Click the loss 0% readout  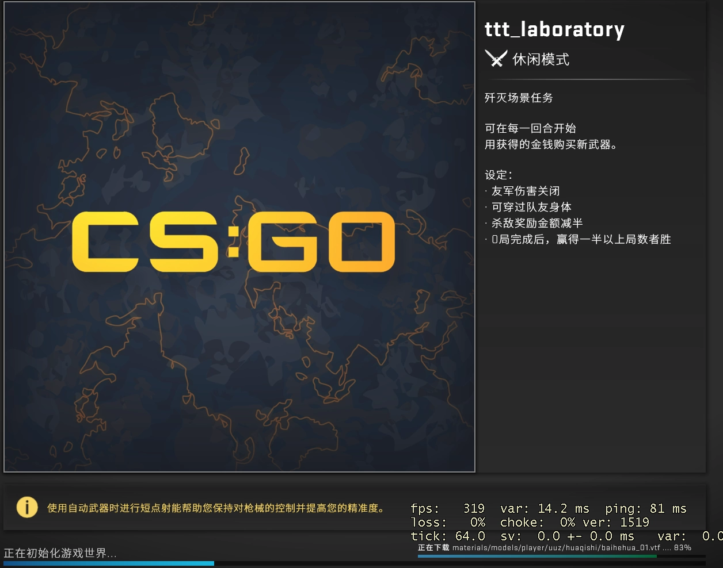448,523
